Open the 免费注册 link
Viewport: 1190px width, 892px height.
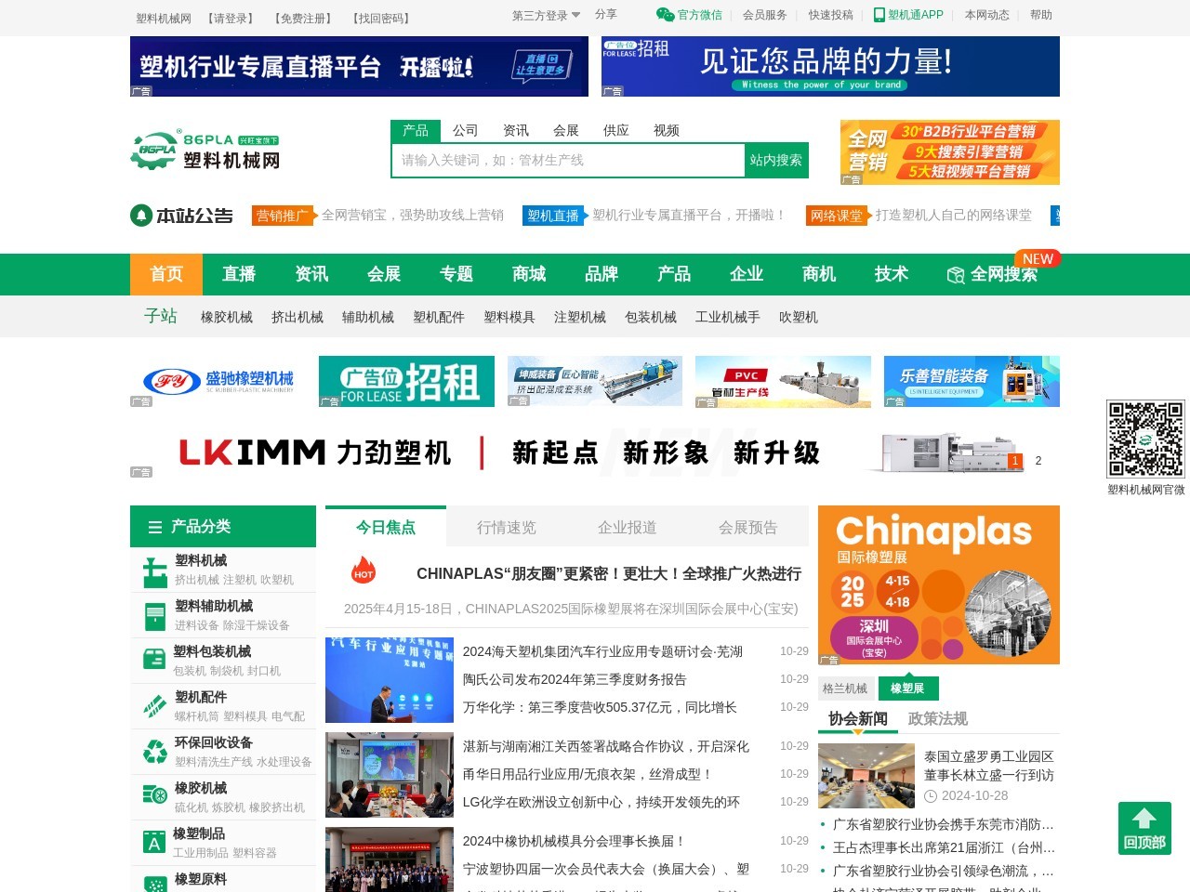pyautogui.click(x=303, y=19)
